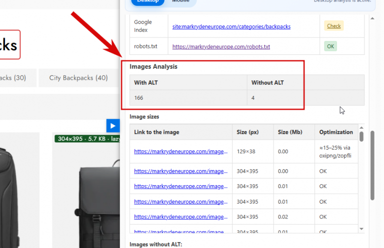
Task: Click the blue play arrow panel toggle
Action: coord(113,126)
